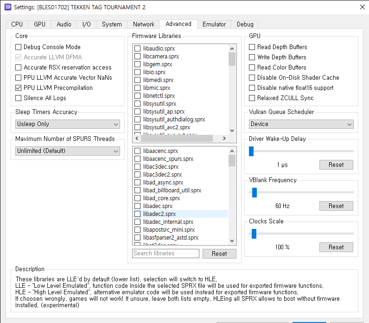Check libaacenc_spurs.sprx library
Viewport: 369px width, 323px height.
(x=137, y=159)
